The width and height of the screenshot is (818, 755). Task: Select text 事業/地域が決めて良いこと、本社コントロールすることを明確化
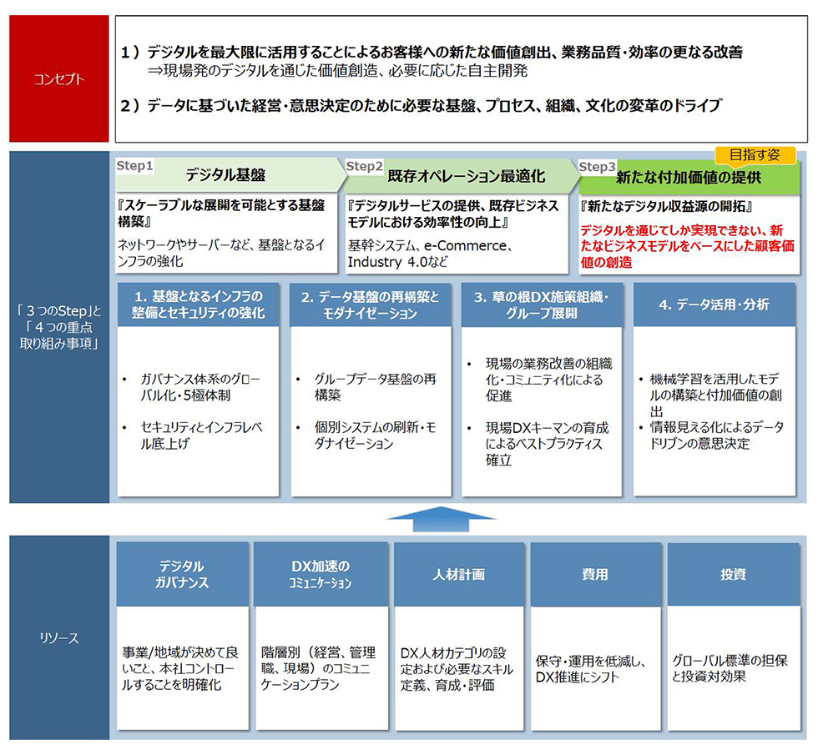pyautogui.click(x=180, y=668)
